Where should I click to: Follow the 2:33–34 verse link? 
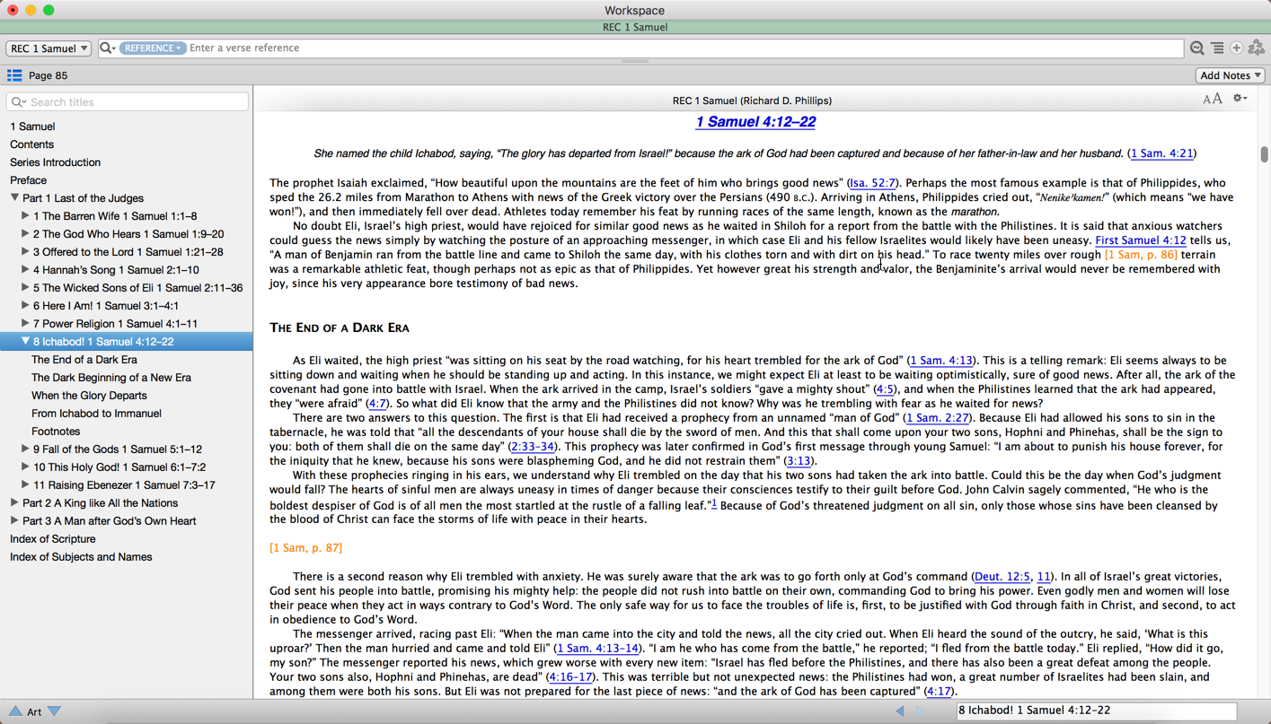[533, 447]
